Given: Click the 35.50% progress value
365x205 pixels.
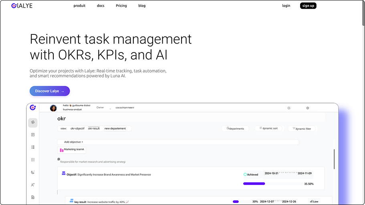Looking at the screenshot, I should [x=309, y=184].
